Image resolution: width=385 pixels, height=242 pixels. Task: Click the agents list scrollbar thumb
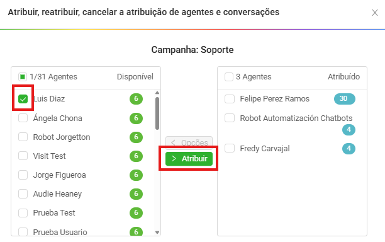[x=157, y=113]
